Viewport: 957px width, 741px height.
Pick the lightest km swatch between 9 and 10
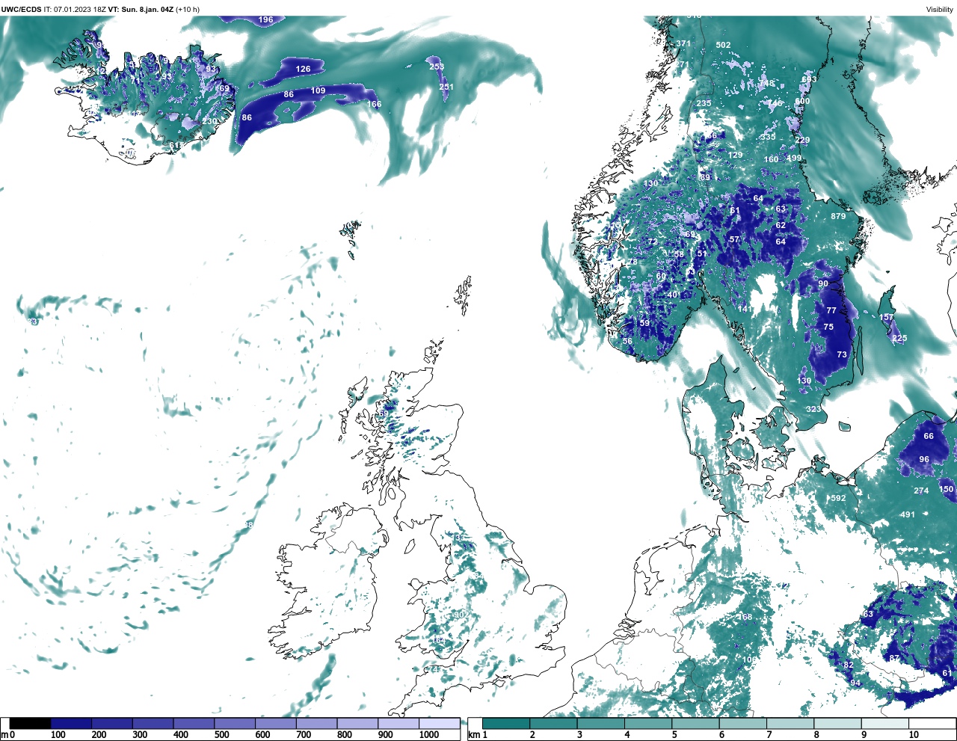tap(884, 723)
